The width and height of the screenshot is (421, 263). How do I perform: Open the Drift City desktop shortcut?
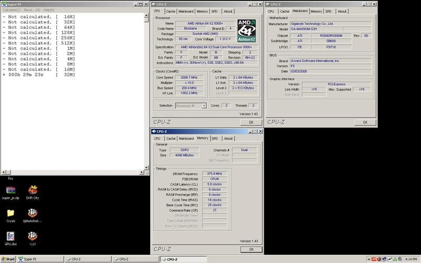pos(33,190)
